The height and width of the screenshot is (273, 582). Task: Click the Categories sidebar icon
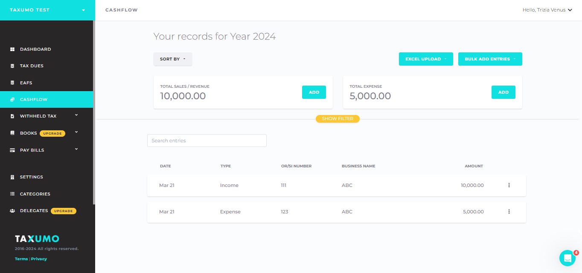click(x=12, y=193)
